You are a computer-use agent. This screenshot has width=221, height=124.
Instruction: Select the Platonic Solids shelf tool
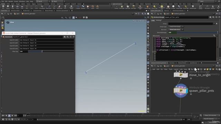(x=71, y=7)
